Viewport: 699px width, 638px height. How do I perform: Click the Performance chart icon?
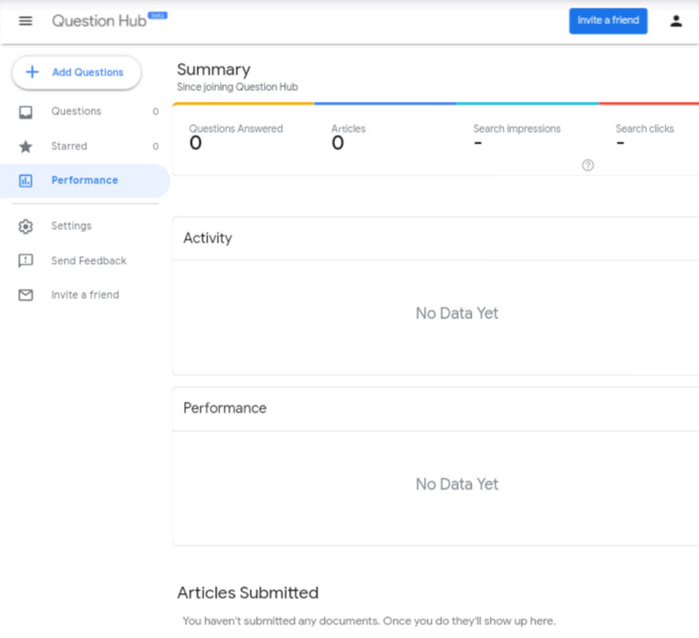[26, 181]
